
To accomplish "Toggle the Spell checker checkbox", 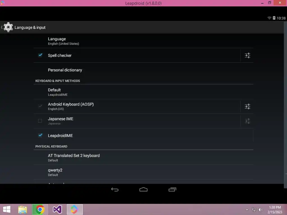I will point(40,55).
